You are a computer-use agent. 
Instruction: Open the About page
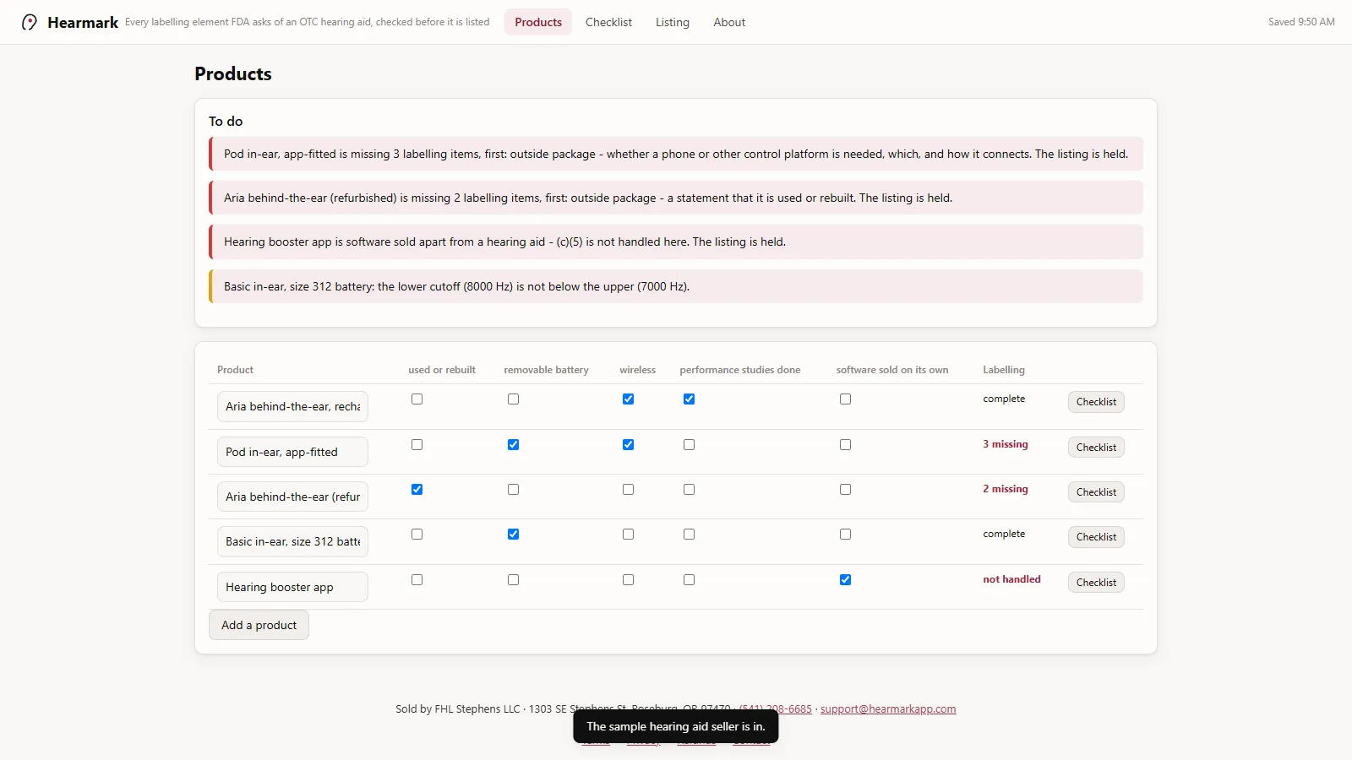tap(729, 22)
